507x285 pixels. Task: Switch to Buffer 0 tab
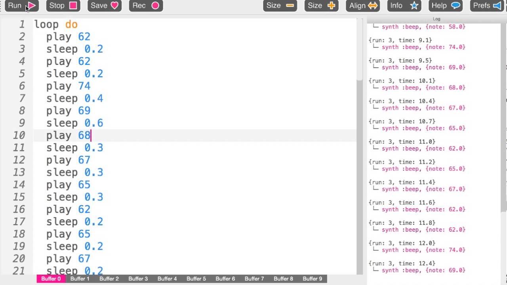pos(51,279)
